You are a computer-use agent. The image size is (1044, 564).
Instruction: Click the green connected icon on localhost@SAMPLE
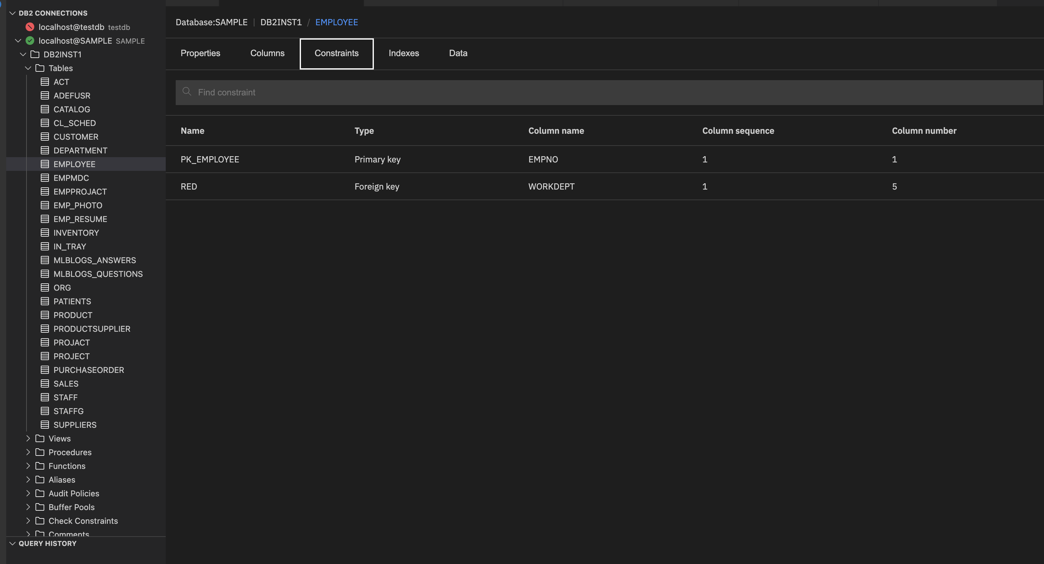click(x=30, y=41)
